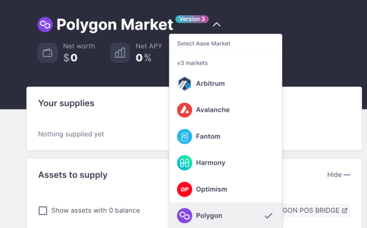The width and height of the screenshot is (367, 228).
Task: Select Avalanche market from the list
Action: [x=225, y=110]
